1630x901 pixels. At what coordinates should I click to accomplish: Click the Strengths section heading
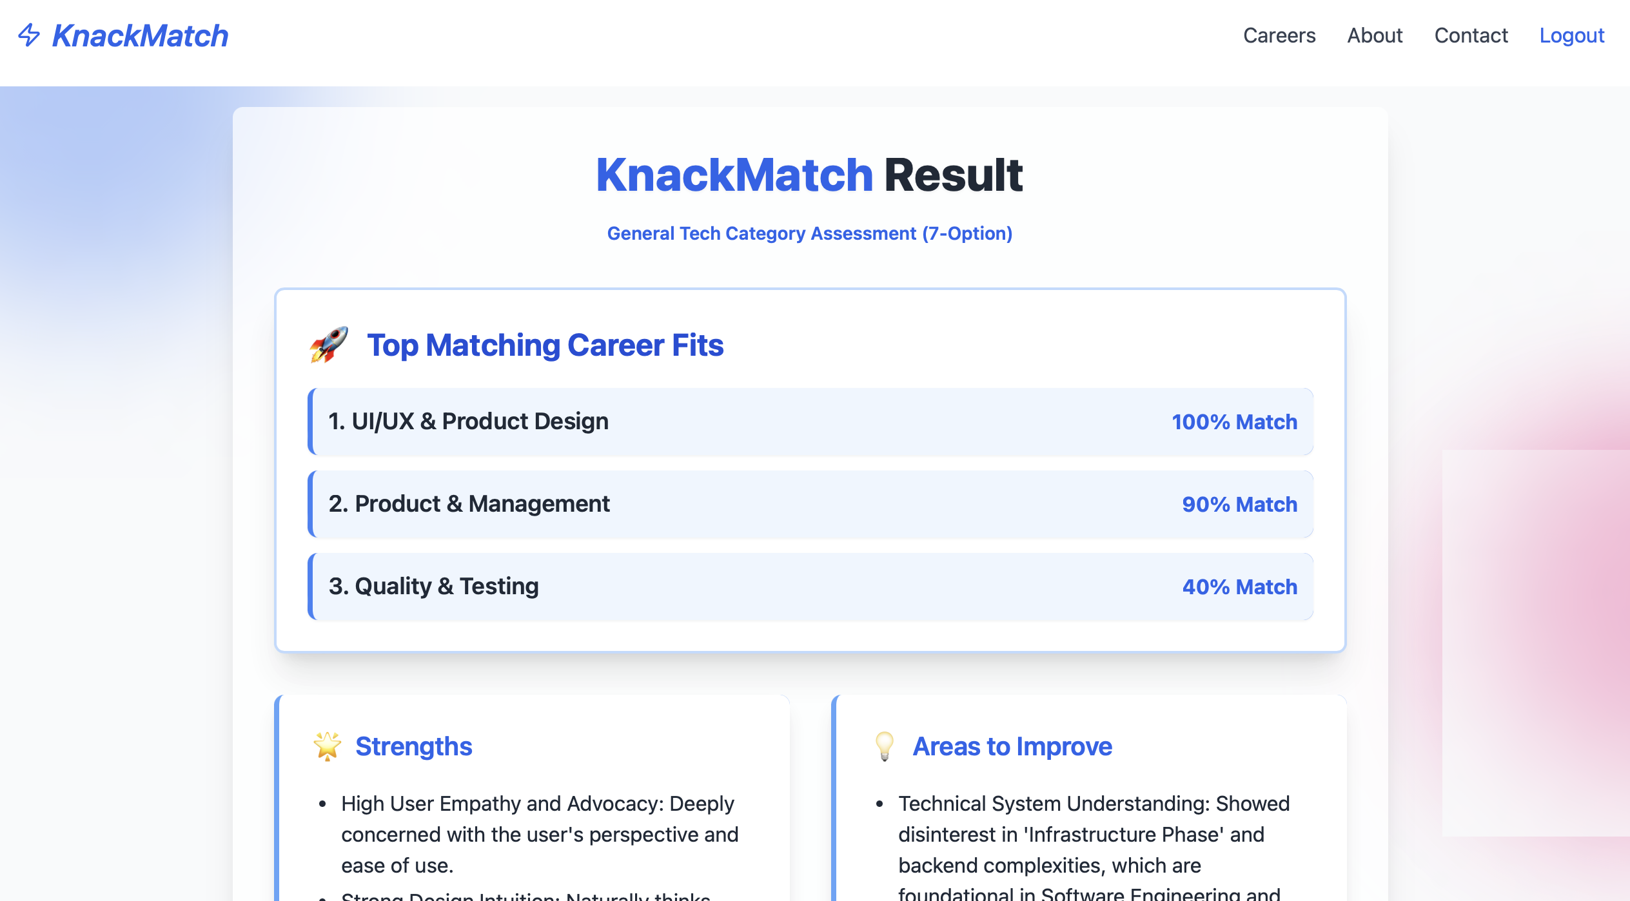pos(414,746)
